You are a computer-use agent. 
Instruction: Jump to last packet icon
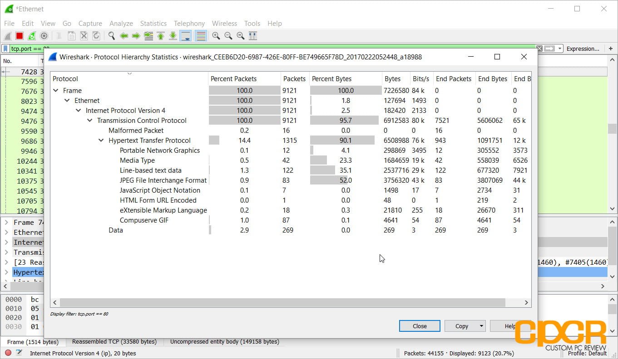point(173,36)
